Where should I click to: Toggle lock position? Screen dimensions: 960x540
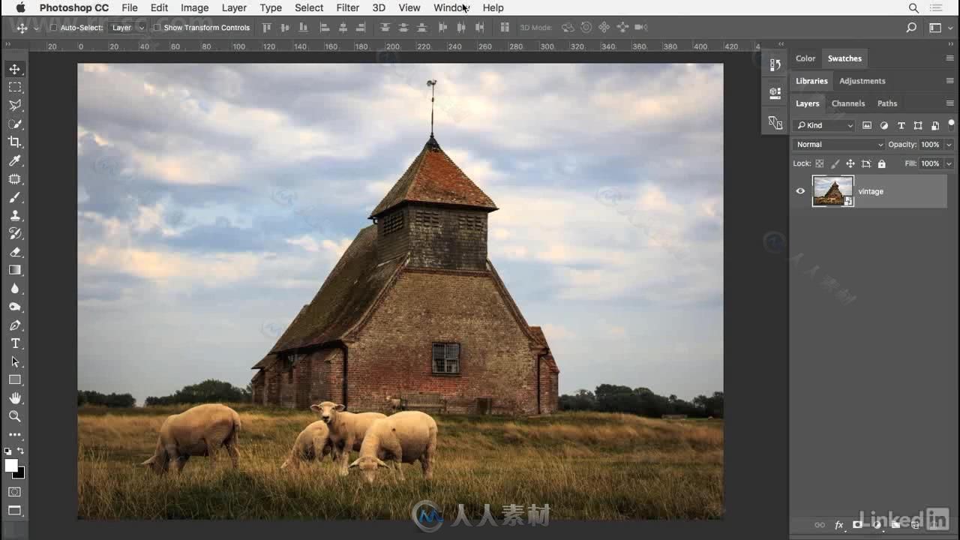click(850, 163)
